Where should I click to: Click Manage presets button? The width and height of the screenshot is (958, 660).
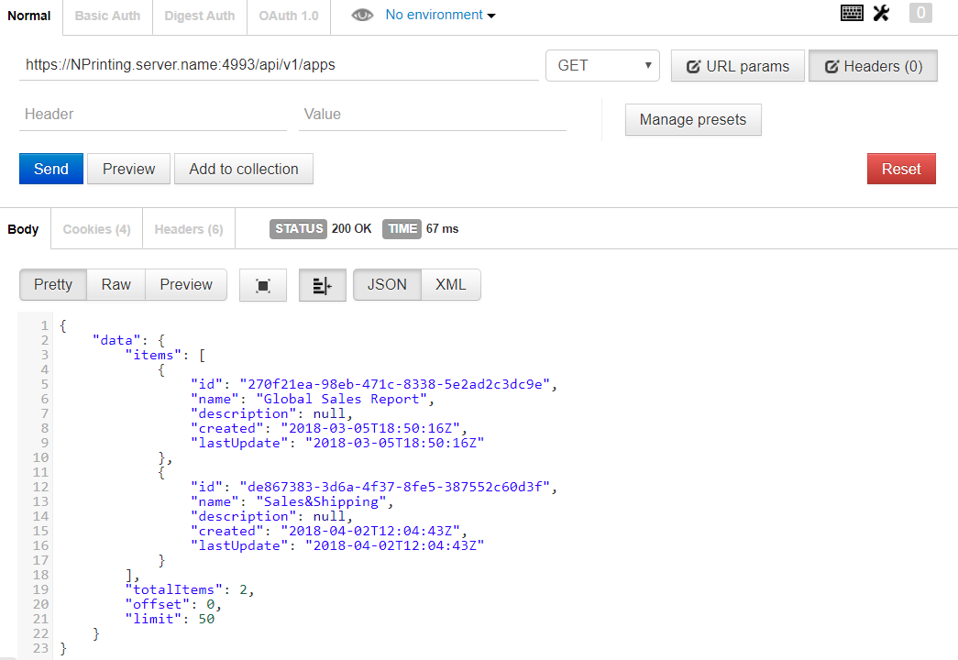(693, 120)
